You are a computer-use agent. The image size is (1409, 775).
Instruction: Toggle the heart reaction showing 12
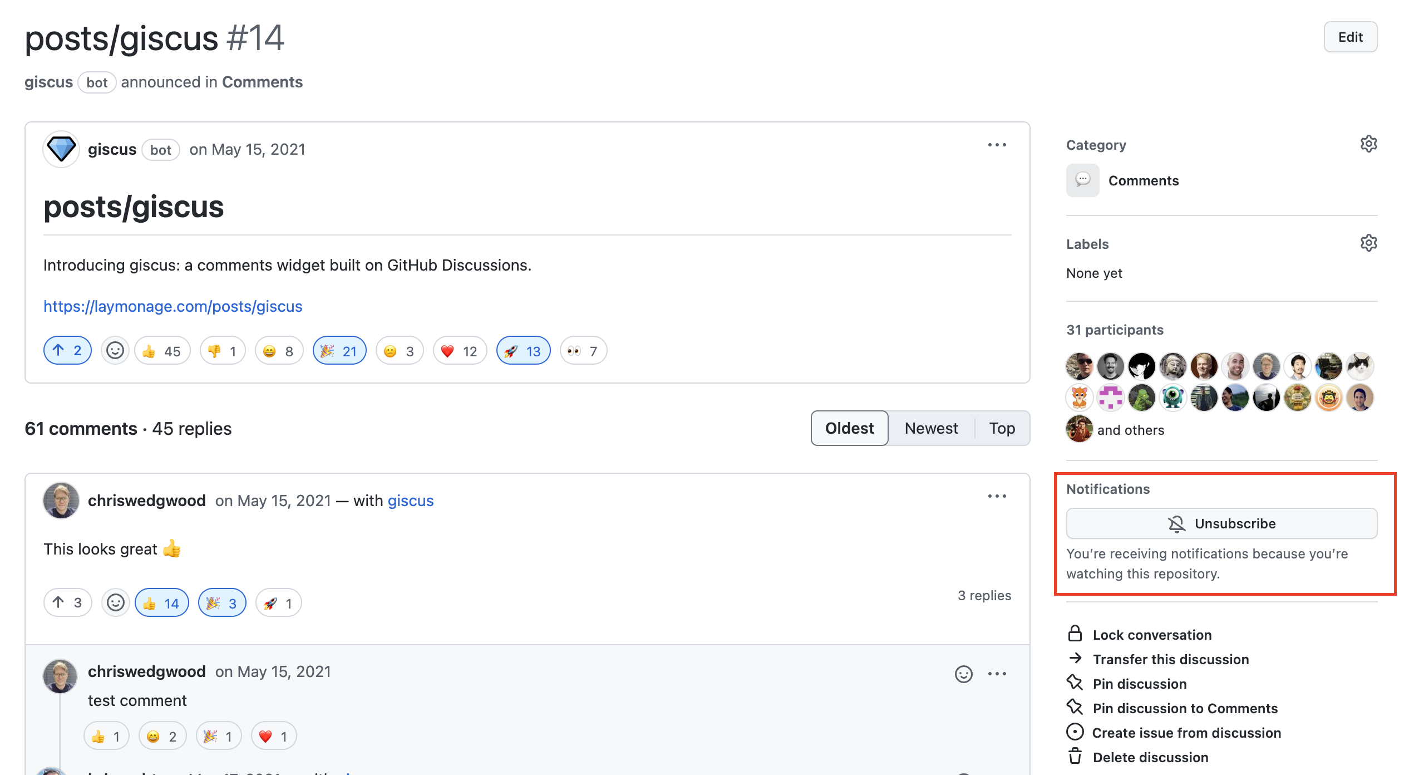[460, 350]
